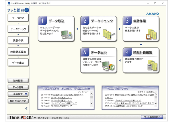Open the 2017年6月の運営について link
The image size is (172, 122).
point(61,100)
